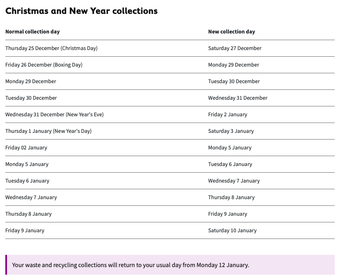
Task: Select the Thursday 1 January (New Year's Day) cell
Action: [48, 131]
